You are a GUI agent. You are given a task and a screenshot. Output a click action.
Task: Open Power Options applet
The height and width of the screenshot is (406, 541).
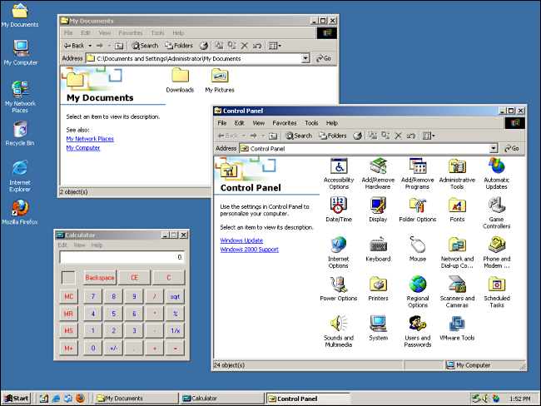click(x=339, y=289)
